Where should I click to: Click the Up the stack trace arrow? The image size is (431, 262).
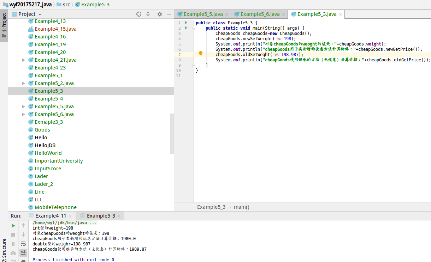[23, 225]
